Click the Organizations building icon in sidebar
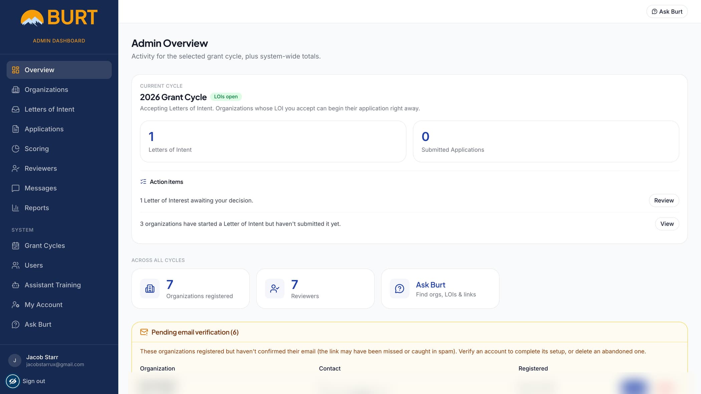 coord(16,89)
